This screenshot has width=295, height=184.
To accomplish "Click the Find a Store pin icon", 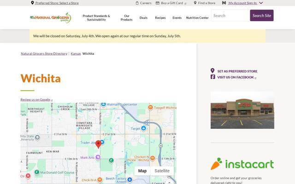I will 195,3.
